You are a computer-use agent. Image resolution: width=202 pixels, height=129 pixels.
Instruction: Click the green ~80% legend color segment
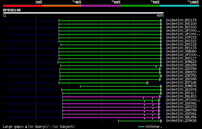click(x=140, y=6)
